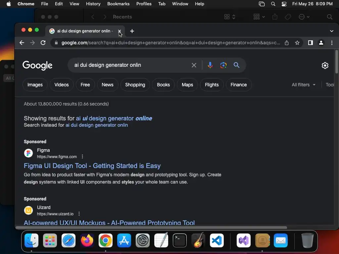The width and height of the screenshot is (339, 254).
Task: Open the Trash in the Dock
Action: tap(307, 240)
